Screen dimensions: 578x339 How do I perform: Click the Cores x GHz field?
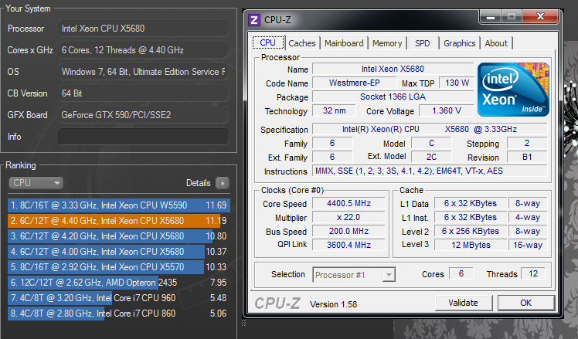143,50
